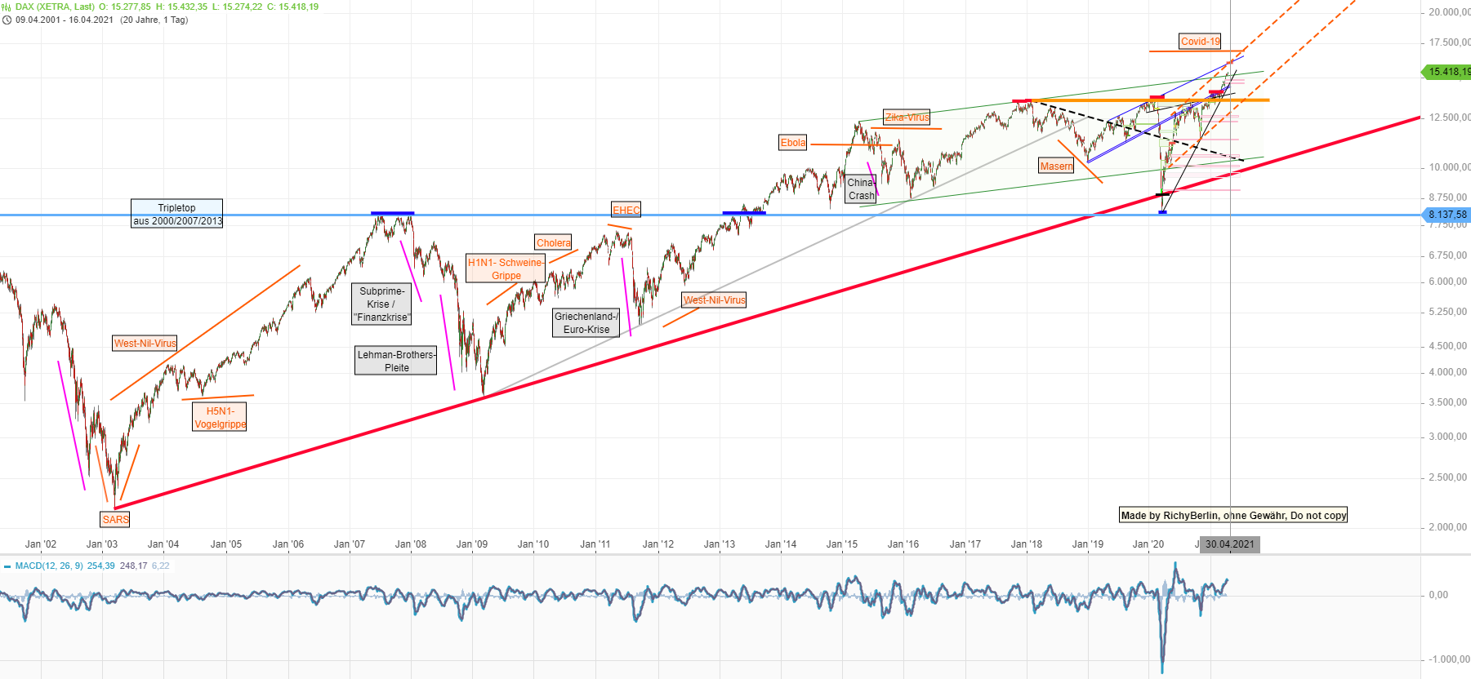
Task: Click the 0,00 MACD axis label
Action: coord(1438,595)
